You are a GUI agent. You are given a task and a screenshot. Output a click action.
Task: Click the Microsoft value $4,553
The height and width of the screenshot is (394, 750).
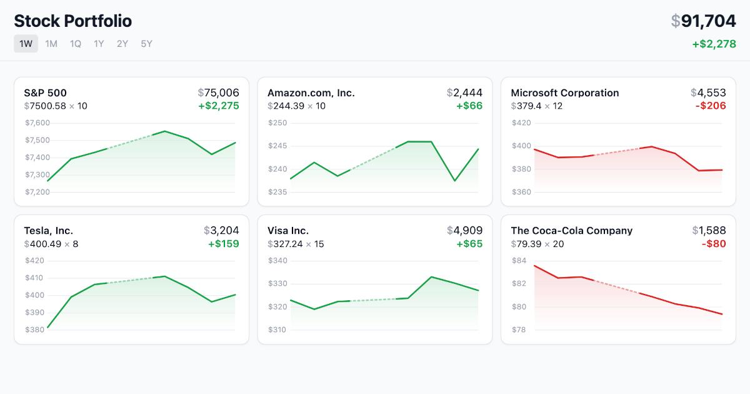click(x=709, y=93)
